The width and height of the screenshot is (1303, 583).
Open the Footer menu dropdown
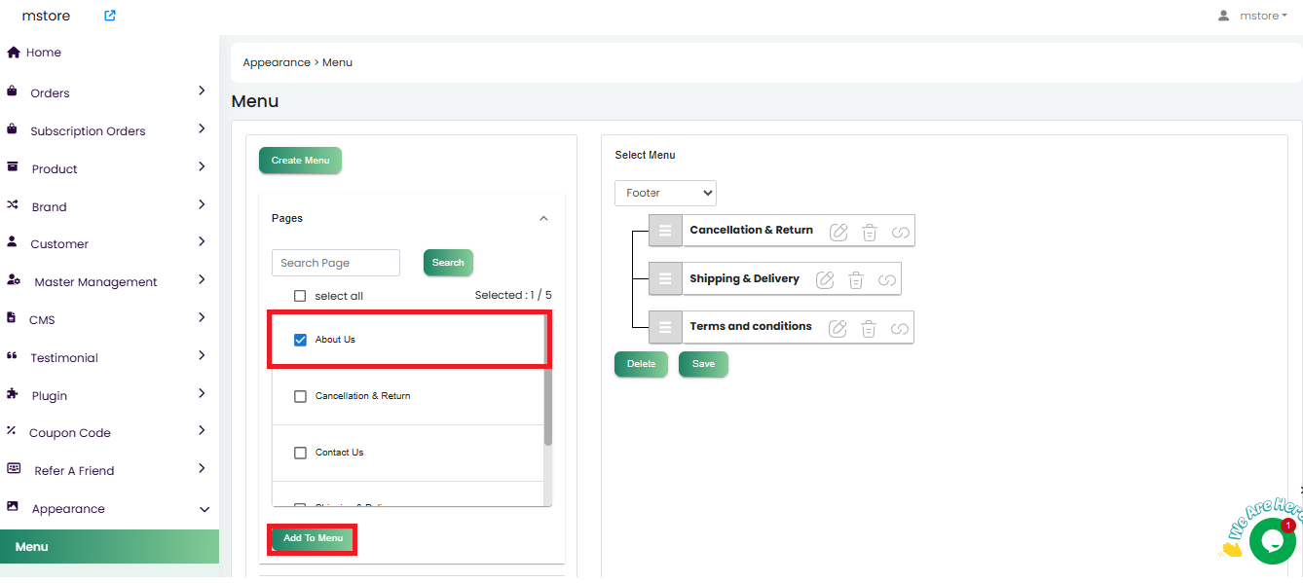pyautogui.click(x=665, y=193)
